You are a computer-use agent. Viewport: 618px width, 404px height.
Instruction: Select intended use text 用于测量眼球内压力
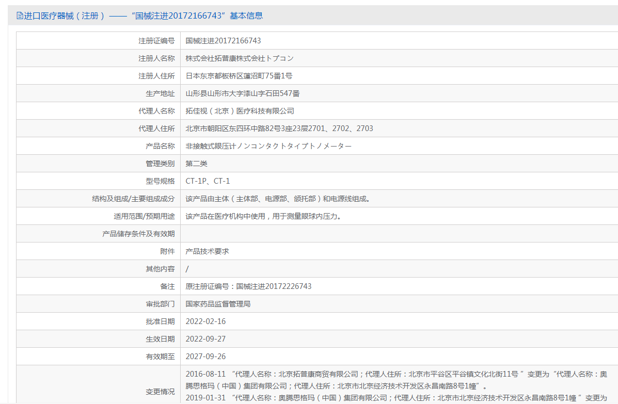click(x=307, y=217)
